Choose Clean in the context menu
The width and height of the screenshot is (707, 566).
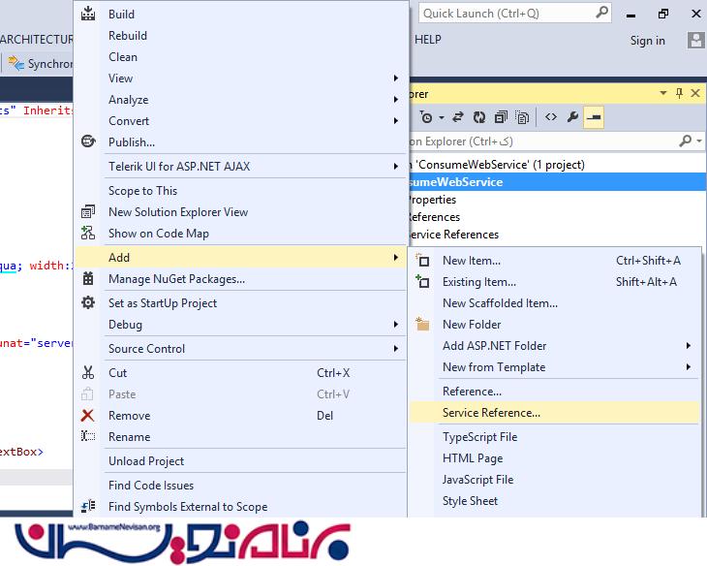point(241,56)
